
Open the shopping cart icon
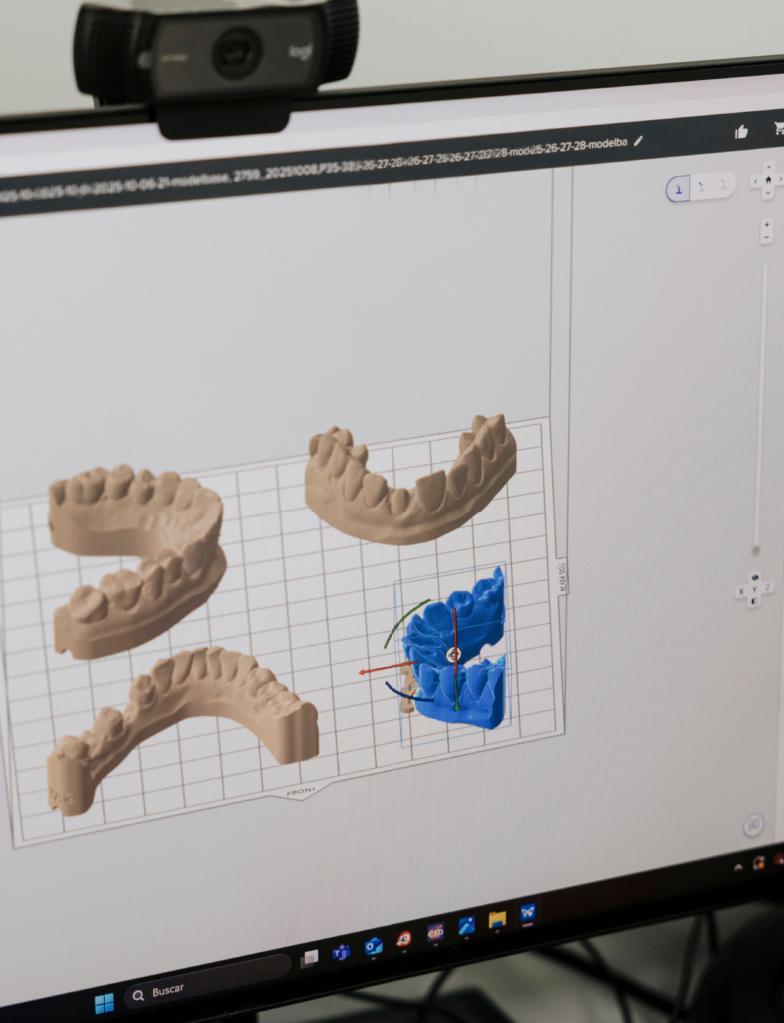click(x=779, y=128)
